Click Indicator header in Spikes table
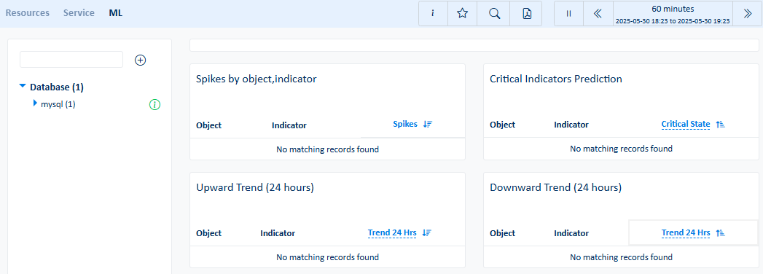 point(289,125)
